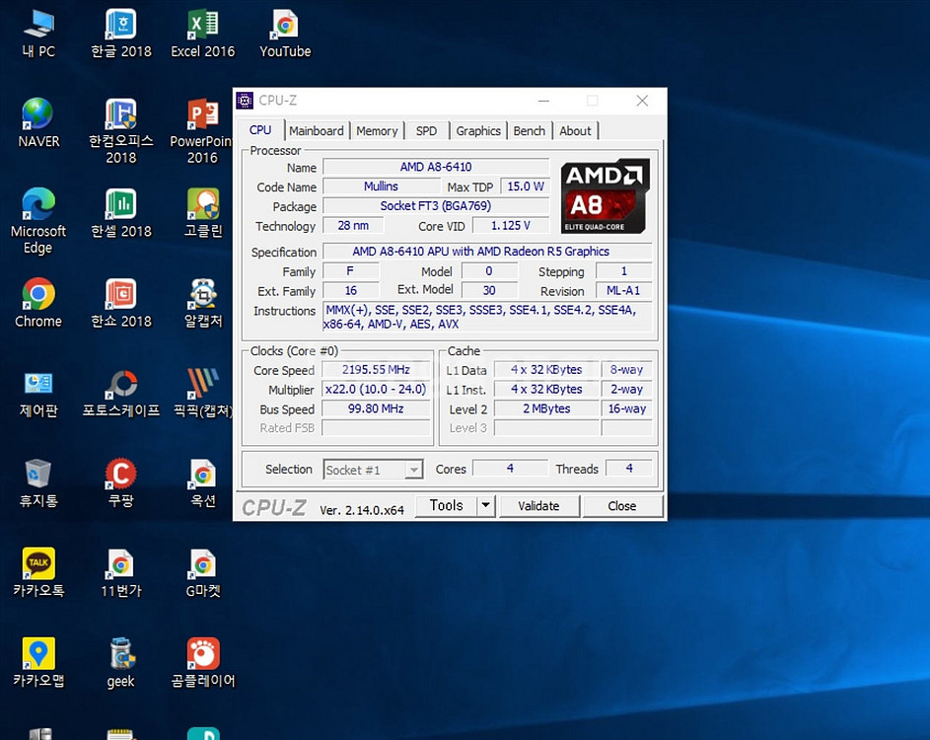Screen dimensions: 930x740
Task: Open the 11번가 shortcut
Action: tap(121, 572)
